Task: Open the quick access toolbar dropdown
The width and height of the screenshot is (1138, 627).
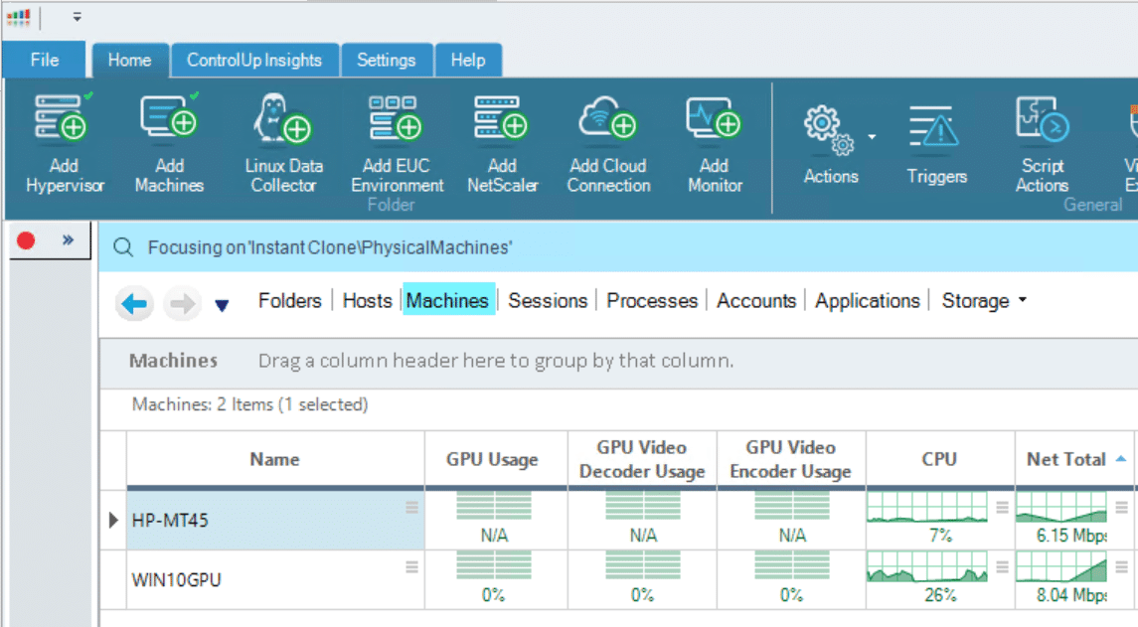Action: [77, 17]
